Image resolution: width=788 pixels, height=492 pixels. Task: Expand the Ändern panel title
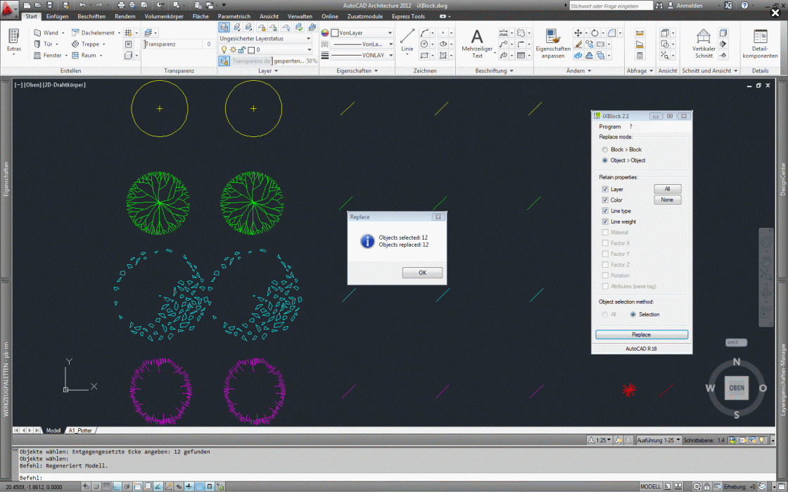[578, 71]
